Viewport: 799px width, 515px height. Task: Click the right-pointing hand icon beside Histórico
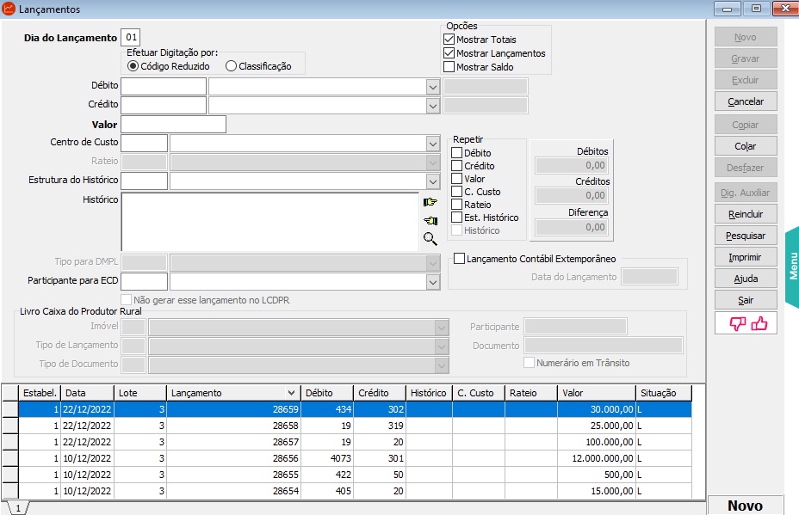coord(430,202)
